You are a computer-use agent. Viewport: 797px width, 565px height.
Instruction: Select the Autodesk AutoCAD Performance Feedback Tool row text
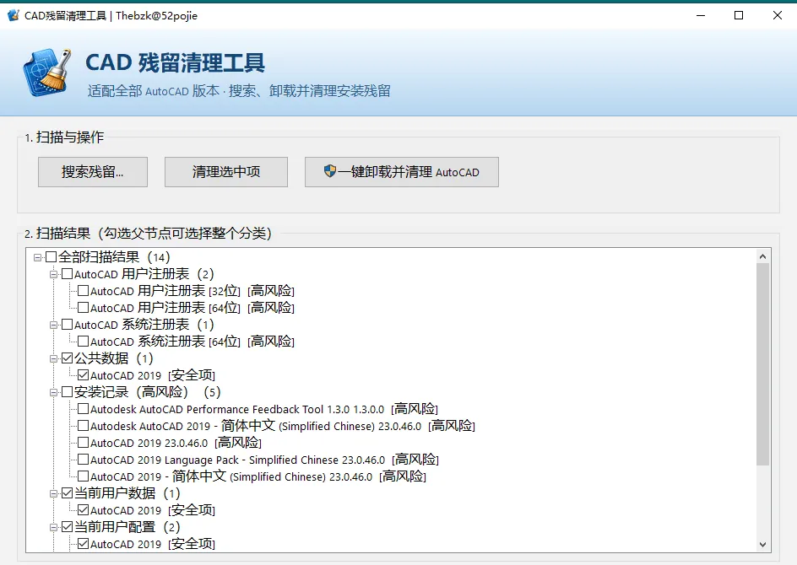[x=264, y=409]
